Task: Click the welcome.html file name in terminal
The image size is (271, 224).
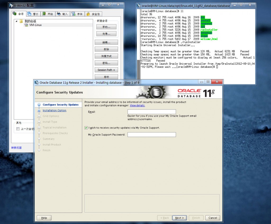Action: point(209,39)
